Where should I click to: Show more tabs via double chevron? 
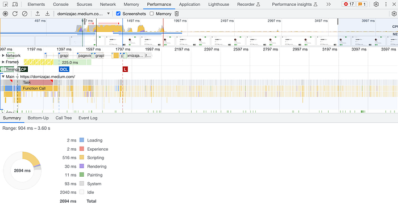click(329, 5)
